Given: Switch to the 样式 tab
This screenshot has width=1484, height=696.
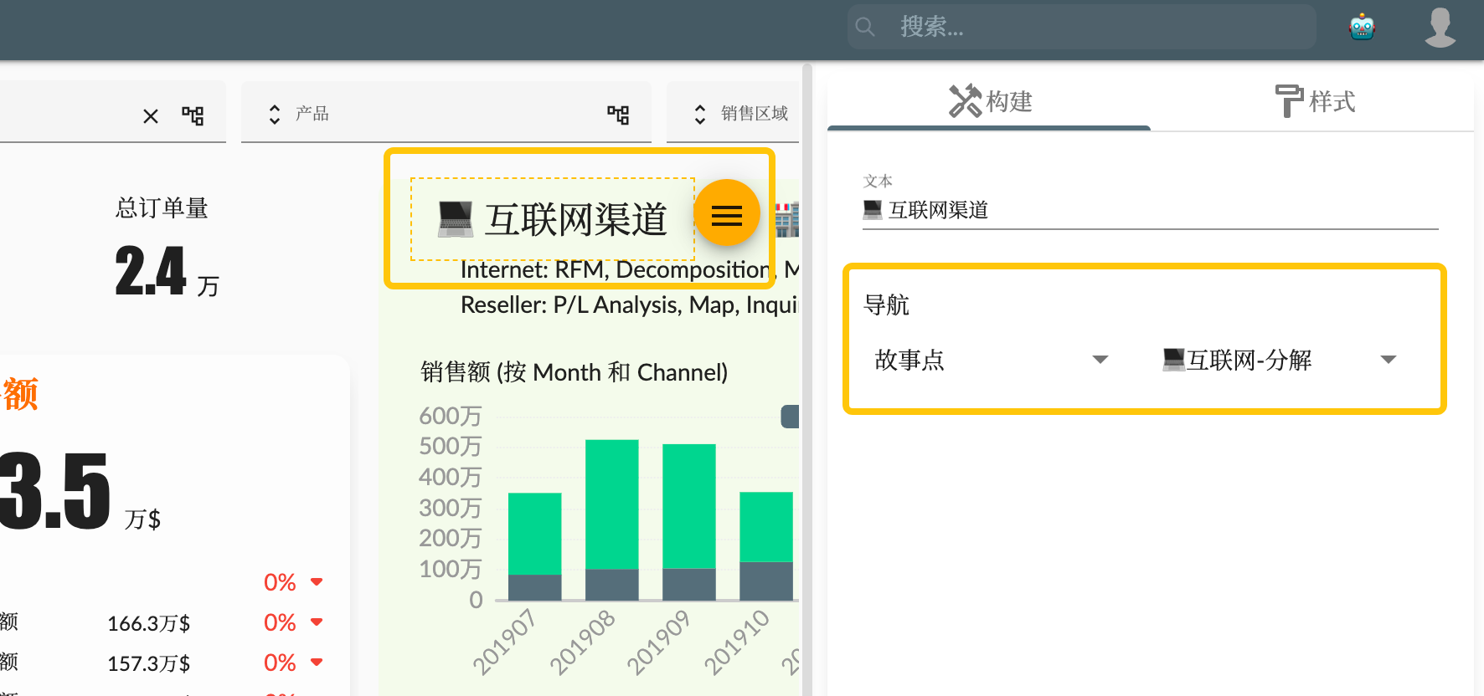Looking at the screenshot, I should (x=1314, y=102).
